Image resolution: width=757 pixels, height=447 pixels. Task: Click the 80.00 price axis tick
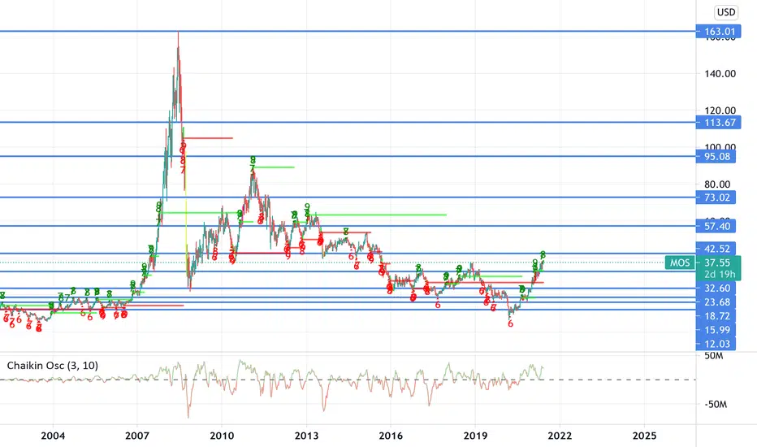(x=717, y=184)
